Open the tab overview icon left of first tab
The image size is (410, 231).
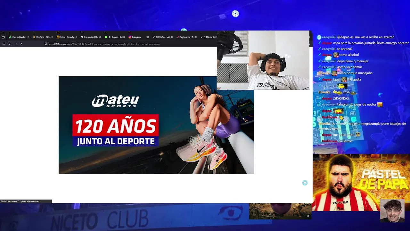pos(3,37)
